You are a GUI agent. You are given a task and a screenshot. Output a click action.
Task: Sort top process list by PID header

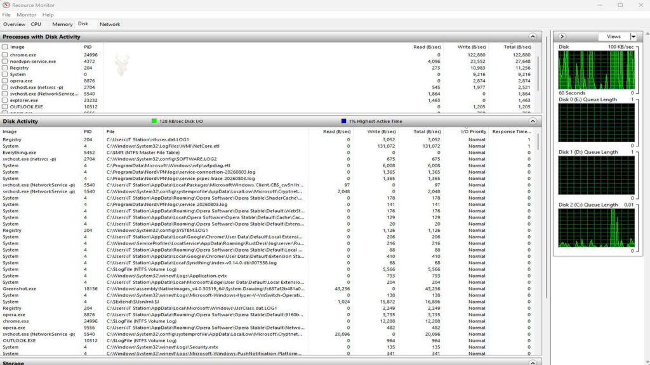(88, 47)
